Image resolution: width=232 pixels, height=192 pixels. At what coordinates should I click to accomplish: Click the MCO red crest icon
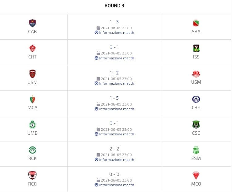click(x=196, y=175)
